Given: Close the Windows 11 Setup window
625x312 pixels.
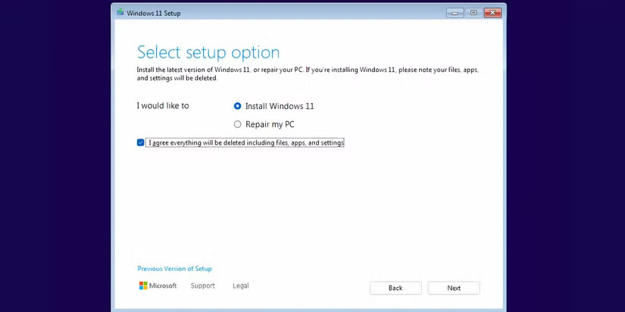Looking at the screenshot, I should (493, 12).
